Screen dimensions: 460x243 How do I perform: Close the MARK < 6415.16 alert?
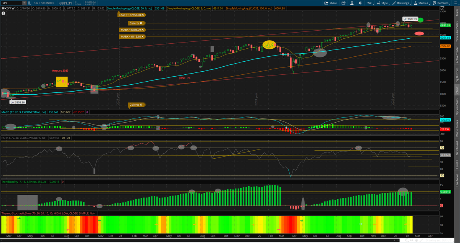(x=143, y=36)
